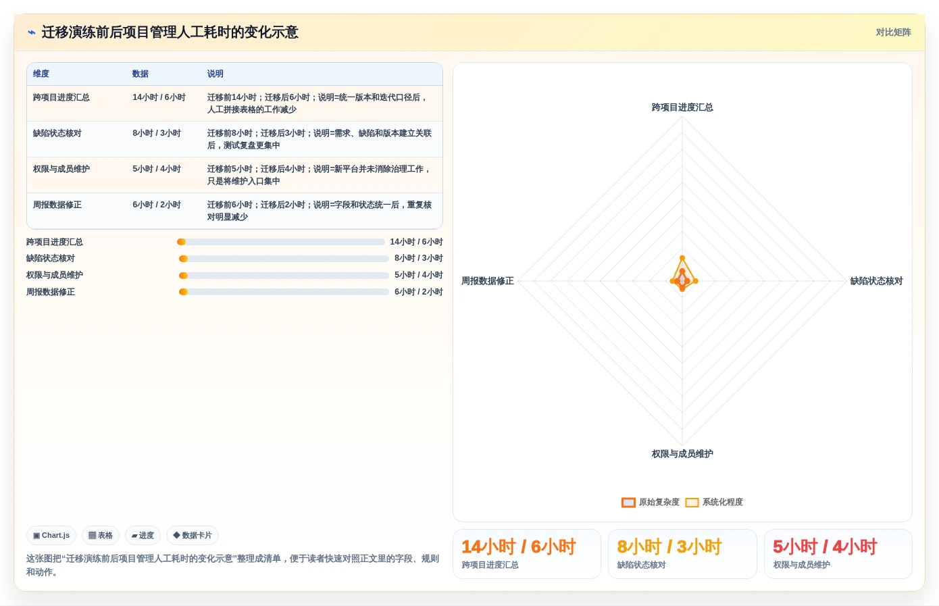939x606 pixels.
Task: Click the lightning icon beside the title
Action: [x=32, y=32]
